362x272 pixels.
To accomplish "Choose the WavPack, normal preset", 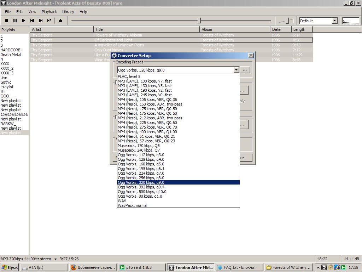I will point(179,205).
